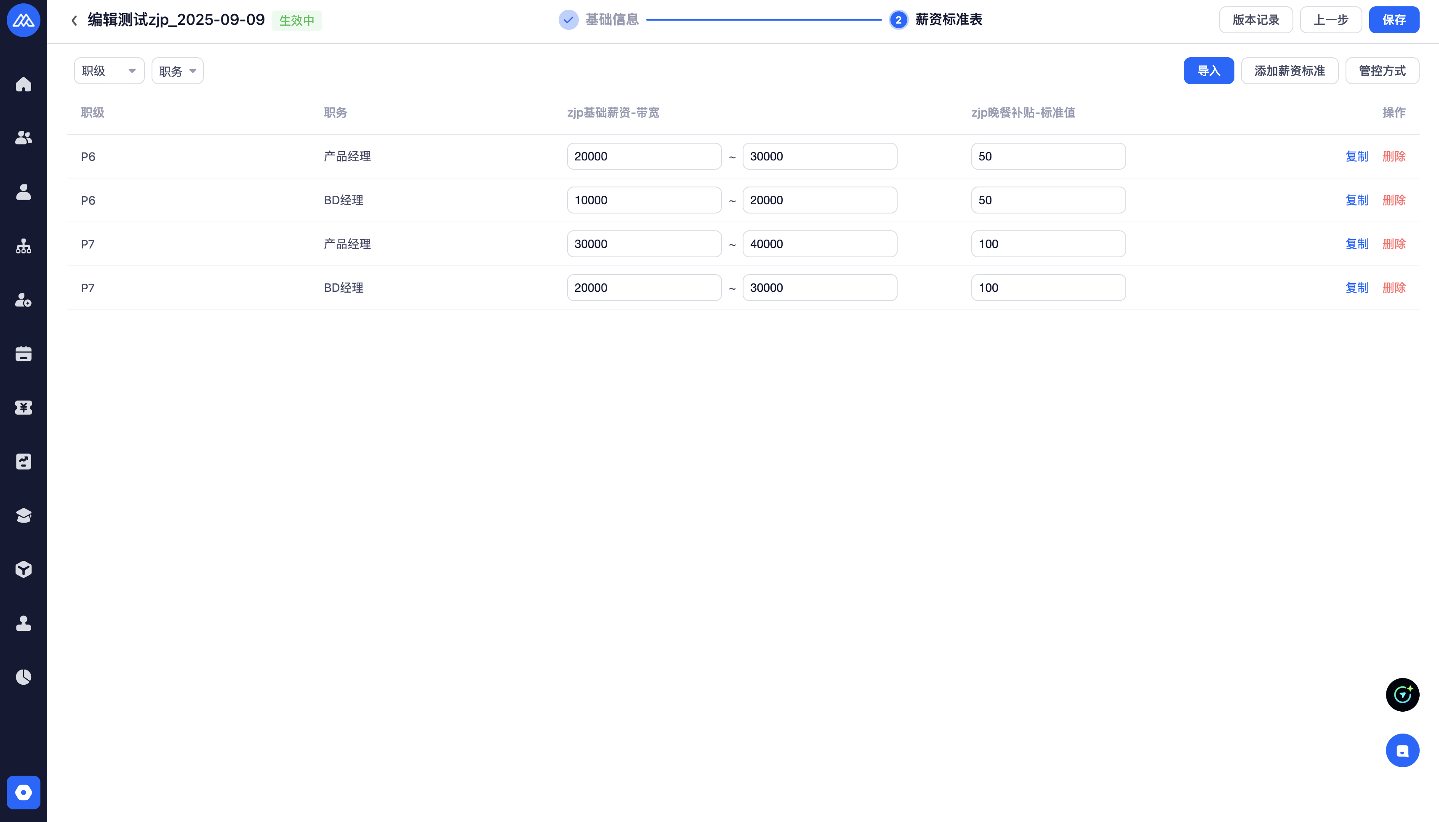The width and height of the screenshot is (1439, 822).
Task: Click the 上一步 button
Action: point(1331,20)
